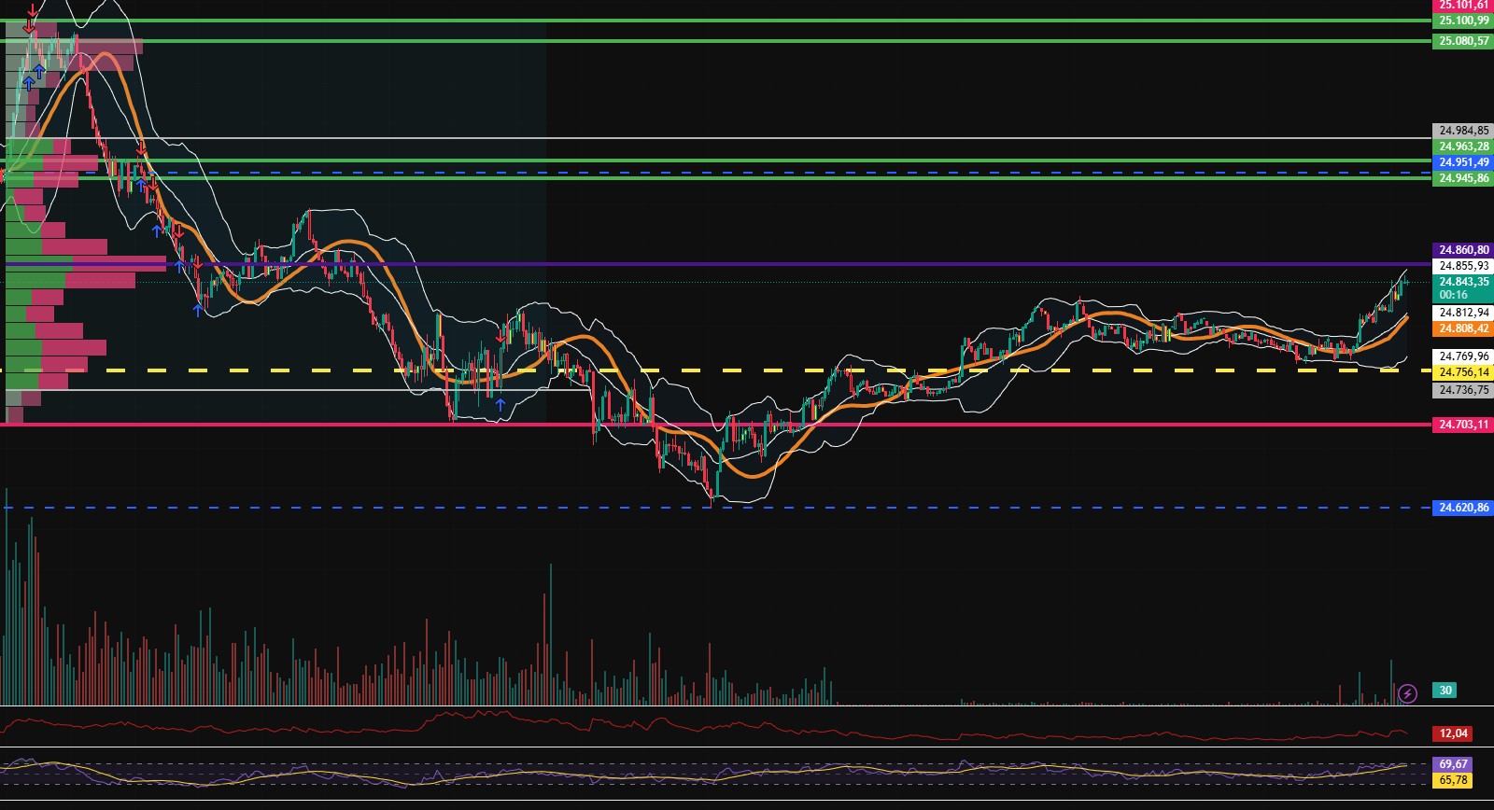Click the green 25.080,57 price label

point(1462,41)
